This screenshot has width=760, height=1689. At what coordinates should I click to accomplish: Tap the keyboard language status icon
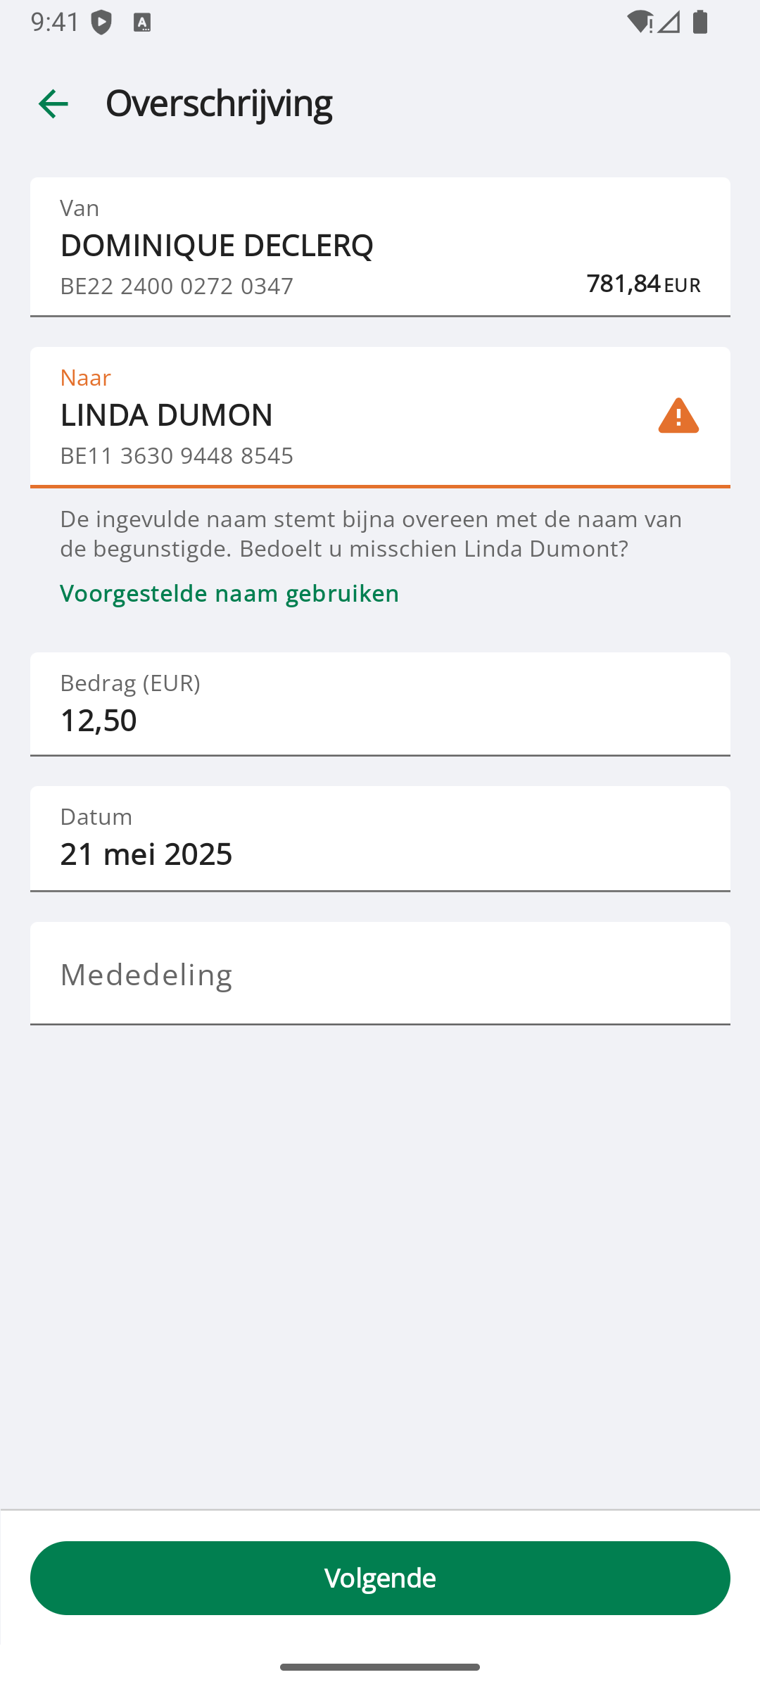142,23
